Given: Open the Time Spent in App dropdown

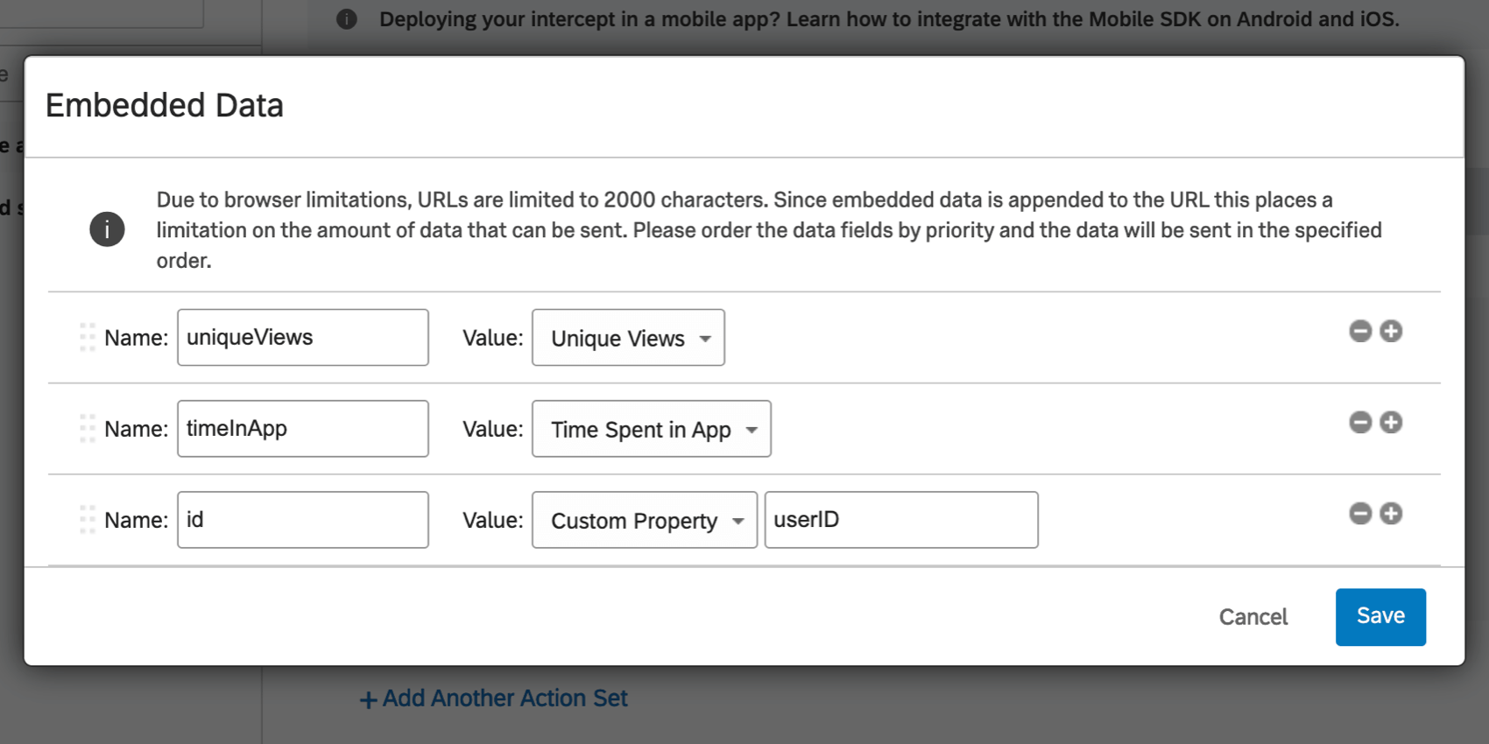Looking at the screenshot, I should (651, 429).
